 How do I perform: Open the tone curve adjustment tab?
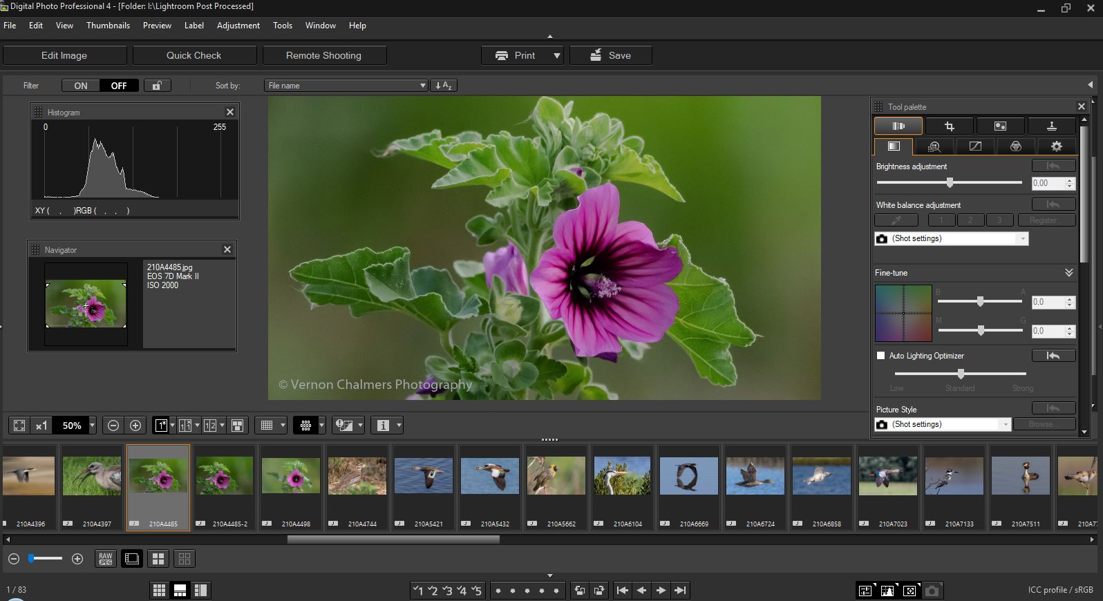[975, 146]
